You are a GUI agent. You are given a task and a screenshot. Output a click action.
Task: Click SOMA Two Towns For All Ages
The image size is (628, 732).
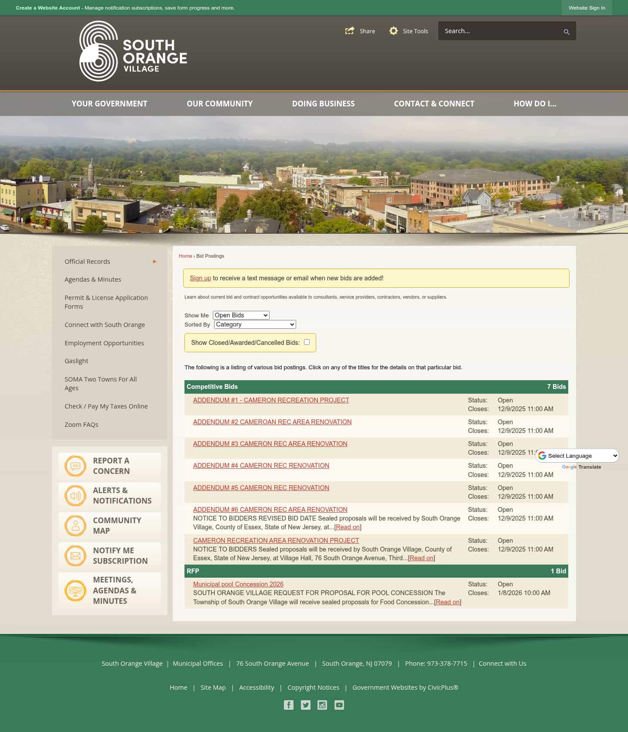pos(101,384)
